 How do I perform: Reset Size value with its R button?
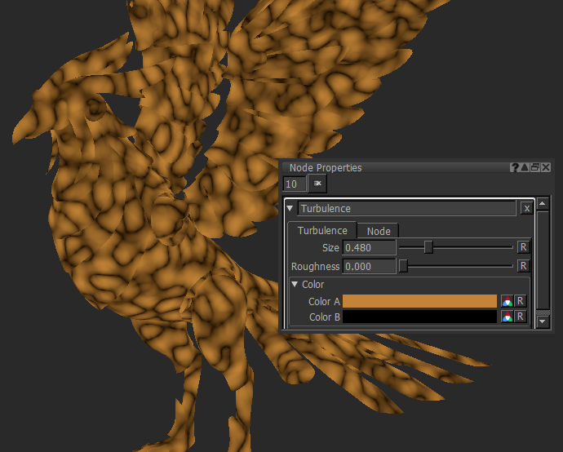523,246
